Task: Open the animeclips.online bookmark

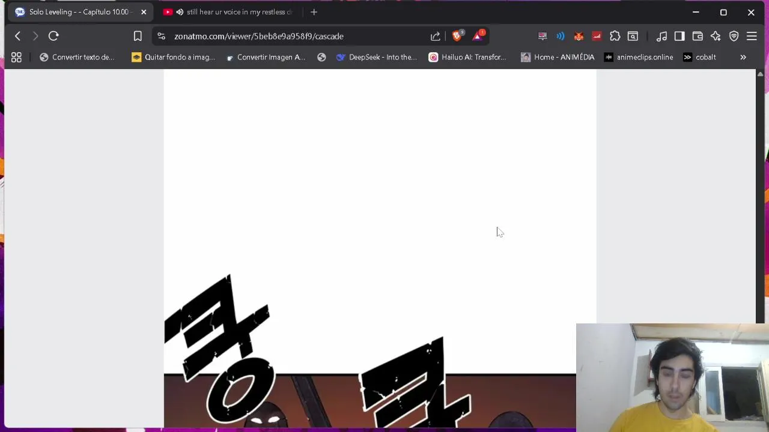Action: pos(639,57)
